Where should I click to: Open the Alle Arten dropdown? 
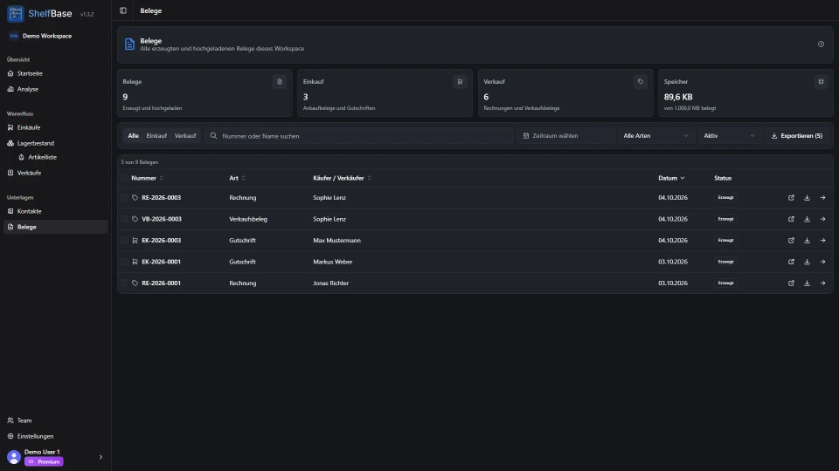656,136
